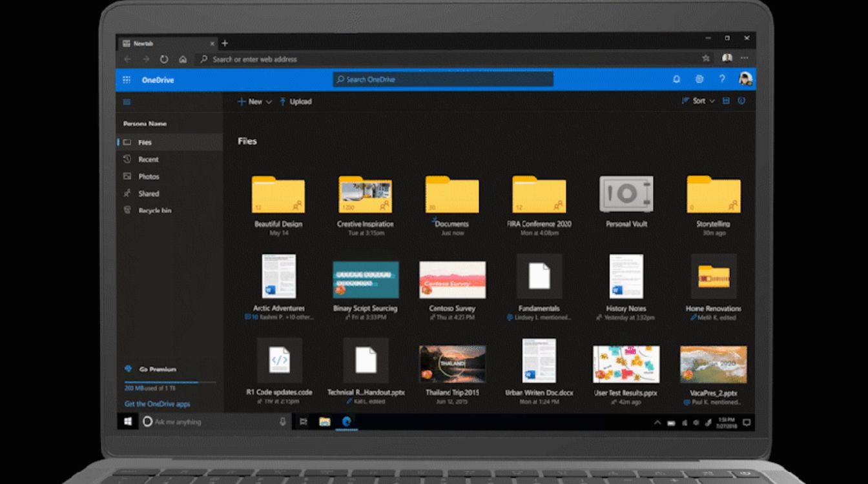Open the Thailand Trip 2015 thumbnail

[x=451, y=363]
